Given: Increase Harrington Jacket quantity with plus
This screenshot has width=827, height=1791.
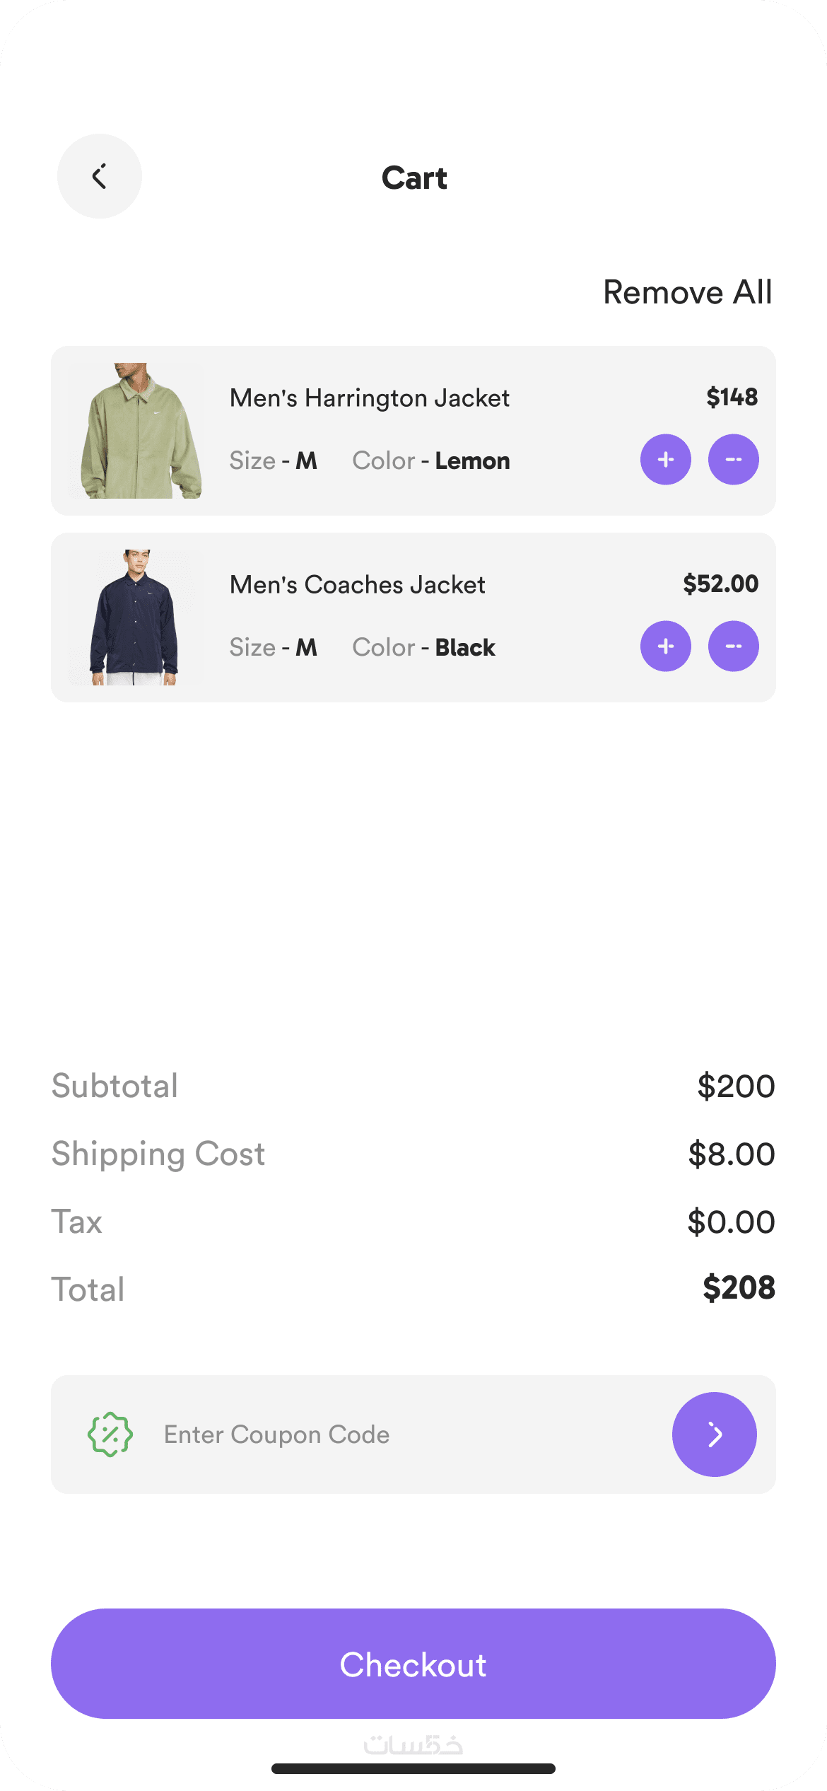Looking at the screenshot, I should point(665,460).
